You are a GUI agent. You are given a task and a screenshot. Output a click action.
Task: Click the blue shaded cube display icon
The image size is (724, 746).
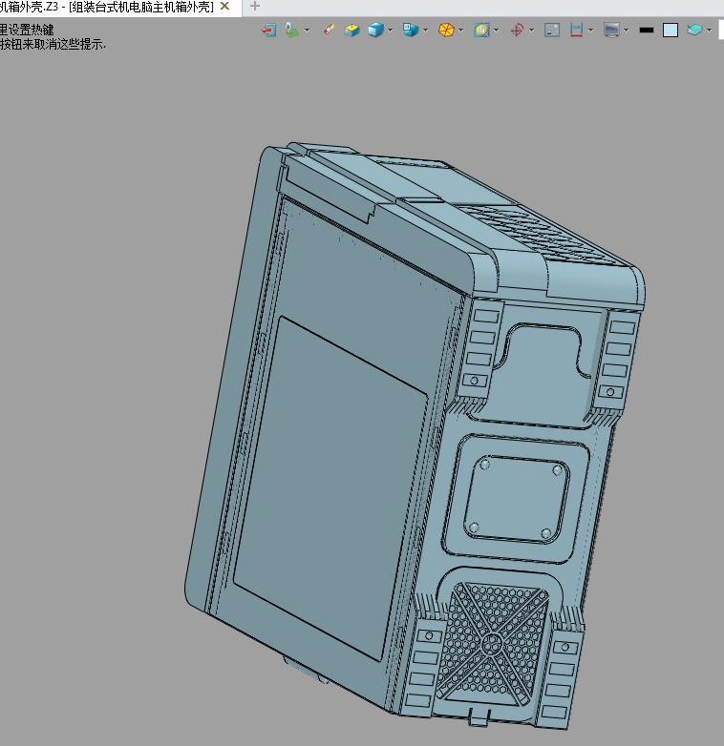[x=375, y=30]
